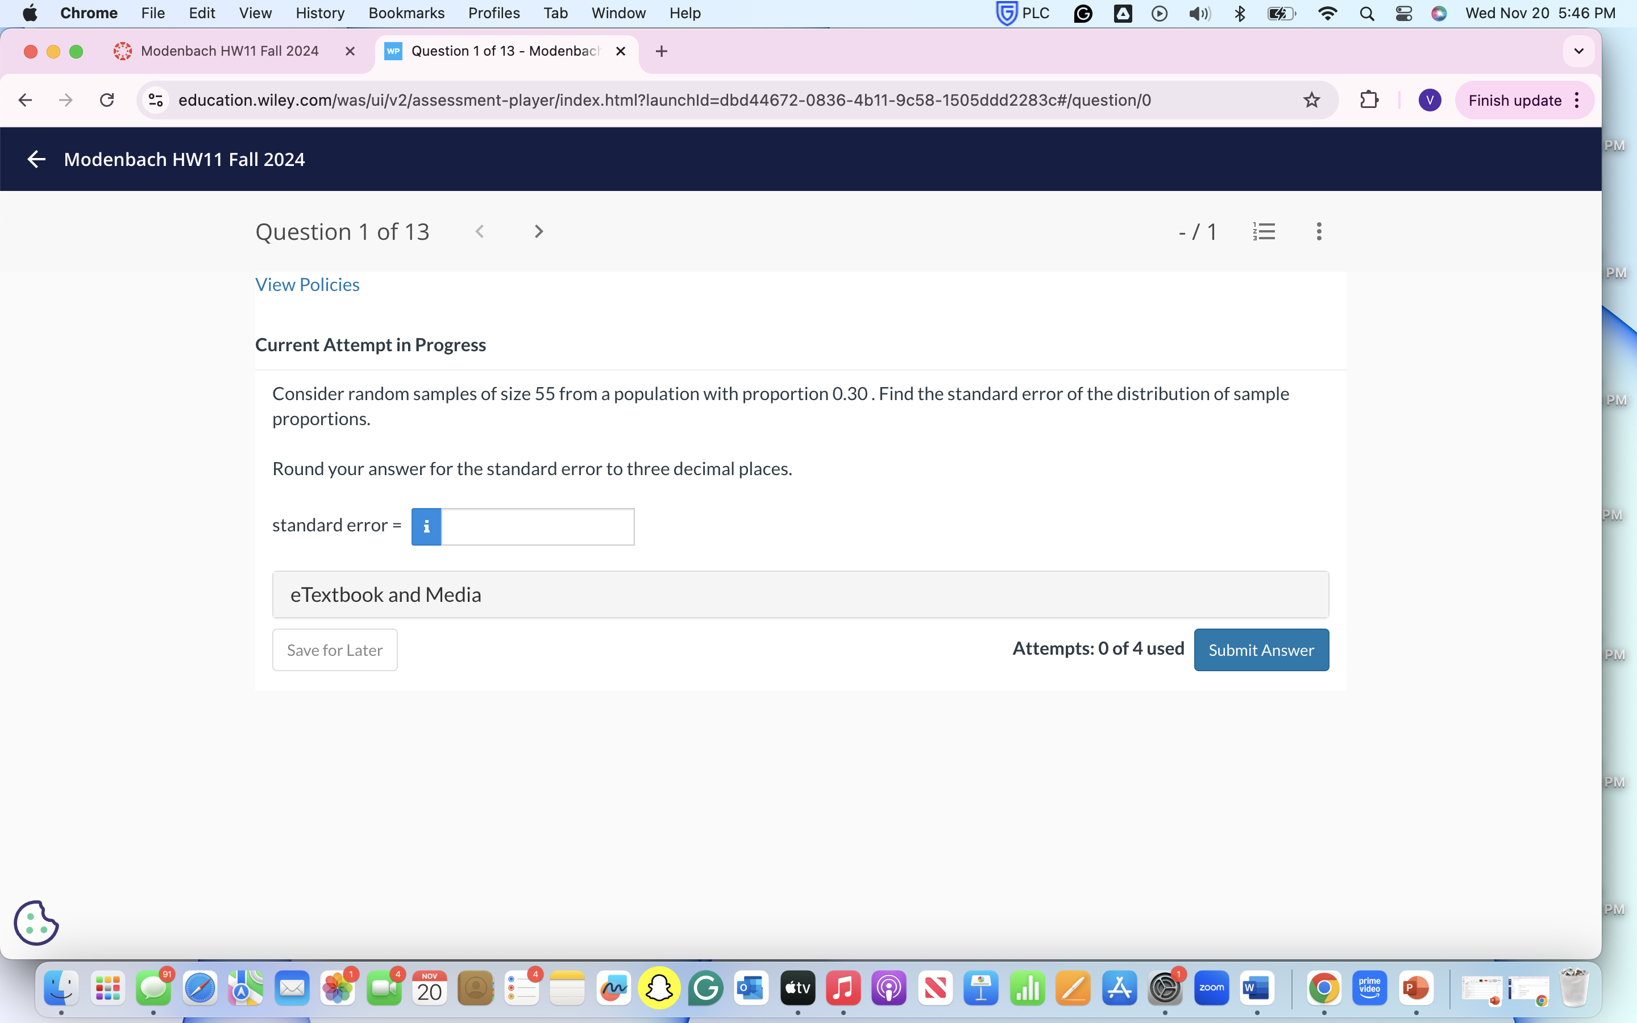Image resolution: width=1637 pixels, height=1023 pixels.
Task: Open Snapchat from the Dock
Action: (x=659, y=987)
